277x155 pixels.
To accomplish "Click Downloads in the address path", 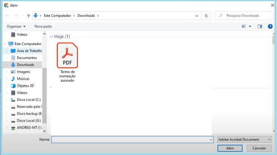I will pyautogui.click(x=86, y=16).
